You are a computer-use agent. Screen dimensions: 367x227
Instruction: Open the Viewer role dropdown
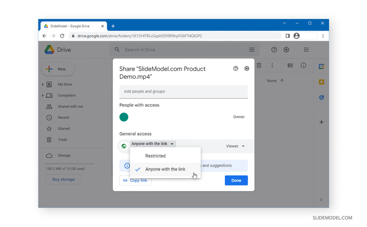click(235, 146)
